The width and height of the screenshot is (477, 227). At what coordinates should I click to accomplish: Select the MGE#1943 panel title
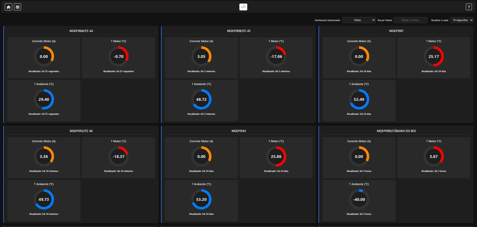tap(239, 131)
